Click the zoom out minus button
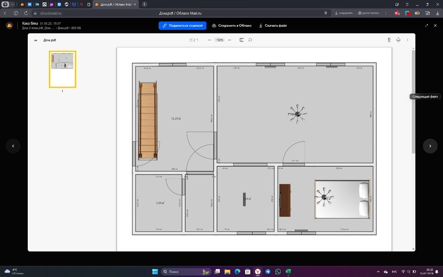This screenshot has width=443, height=277. tap(209, 40)
